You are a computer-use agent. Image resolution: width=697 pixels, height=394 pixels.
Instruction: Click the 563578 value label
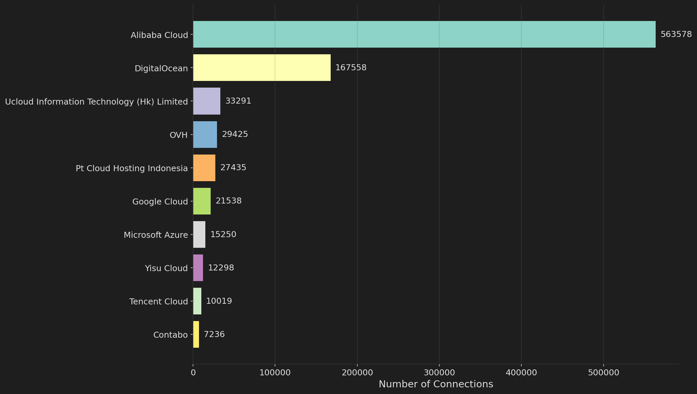click(x=676, y=34)
